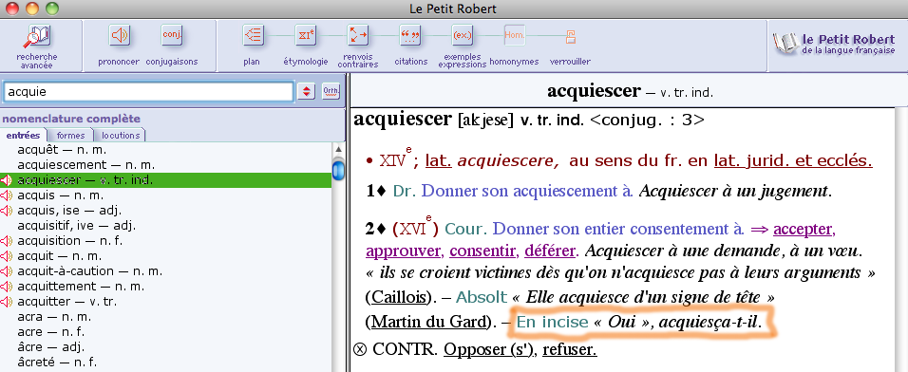Viewport: 908px width, 372px height.
Task: Show exemples expressions
Action: (463, 35)
